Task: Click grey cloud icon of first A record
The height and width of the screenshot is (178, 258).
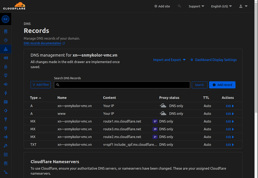Action: tap(163, 106)
